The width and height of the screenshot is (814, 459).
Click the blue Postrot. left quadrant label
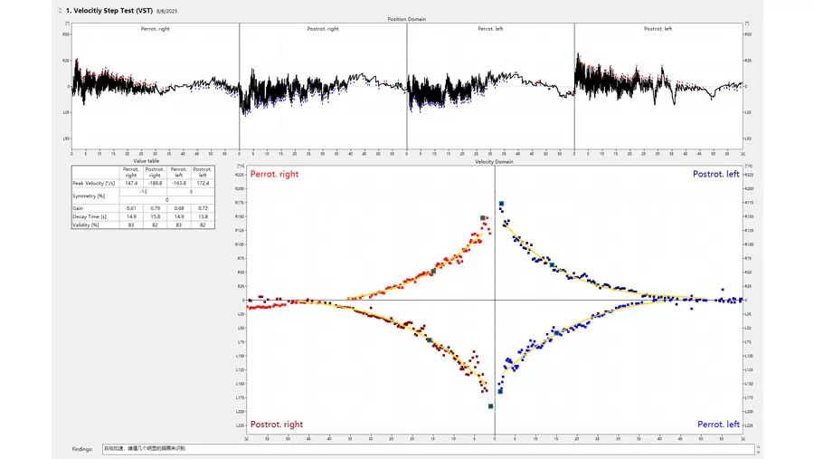[x=715, y=174]
